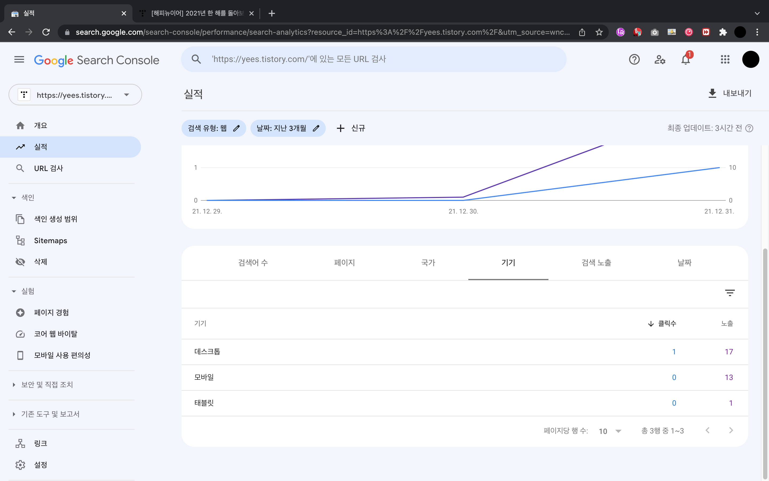Click the help question mark icon
The width and height of the screenshot is (769, 481).
click(x=634, y=60)
